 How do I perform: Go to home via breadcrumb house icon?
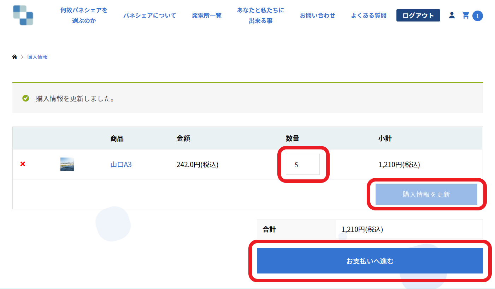pos(15,57)
